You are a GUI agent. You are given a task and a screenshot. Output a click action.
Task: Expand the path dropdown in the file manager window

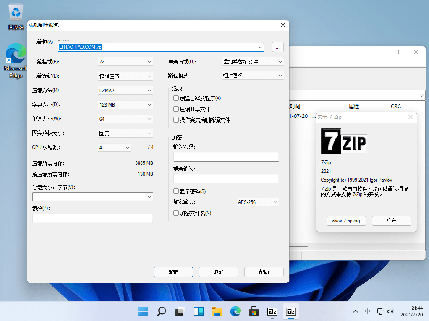point(421,96)
